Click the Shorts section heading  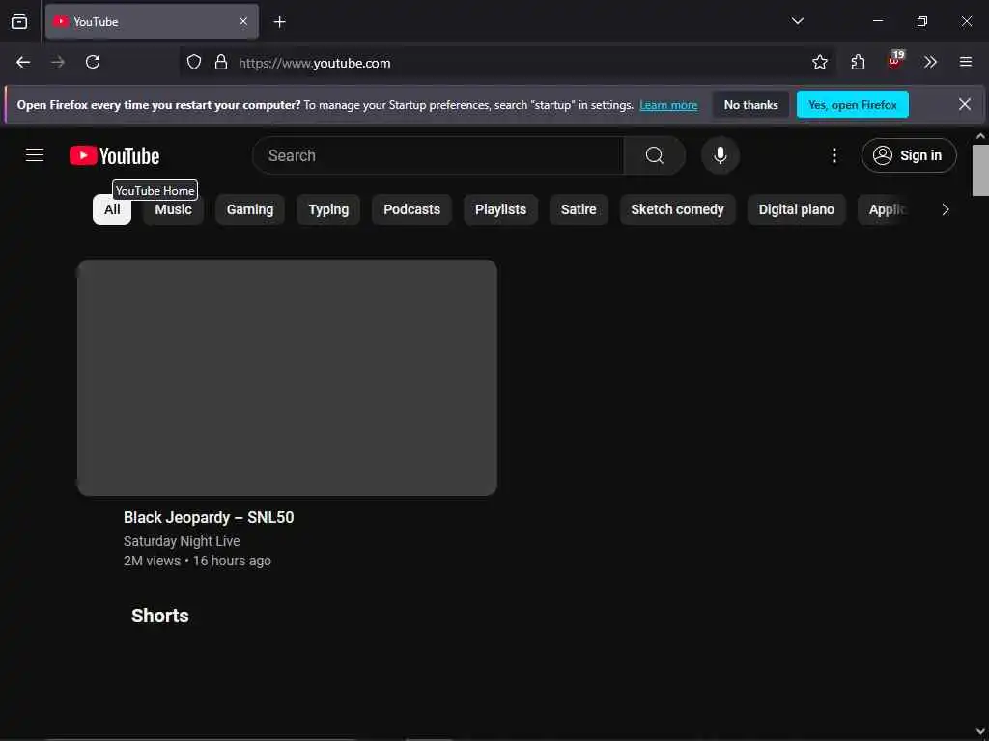[159, 616]
